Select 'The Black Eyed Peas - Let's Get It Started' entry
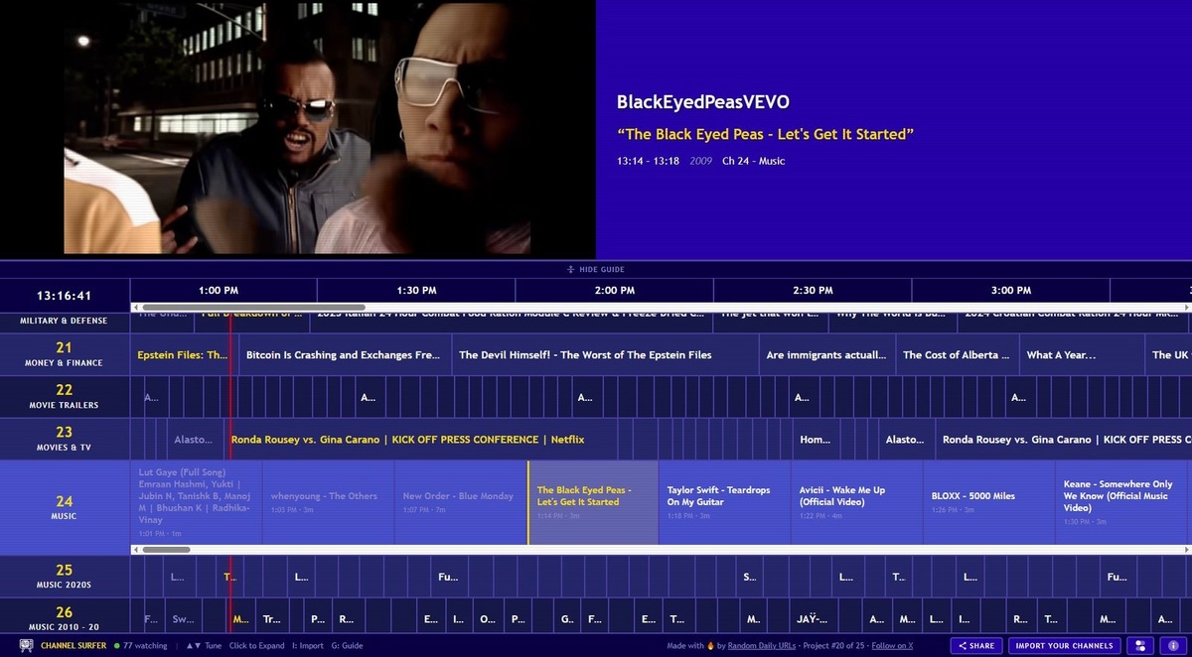This screenshot has width=1192, height=657. pos(593,502)
